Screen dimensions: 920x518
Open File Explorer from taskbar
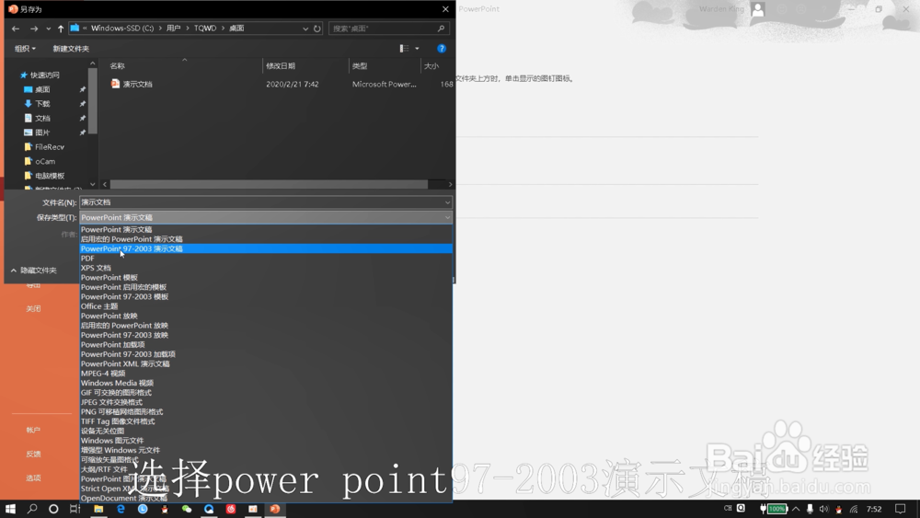pos(98,509)
